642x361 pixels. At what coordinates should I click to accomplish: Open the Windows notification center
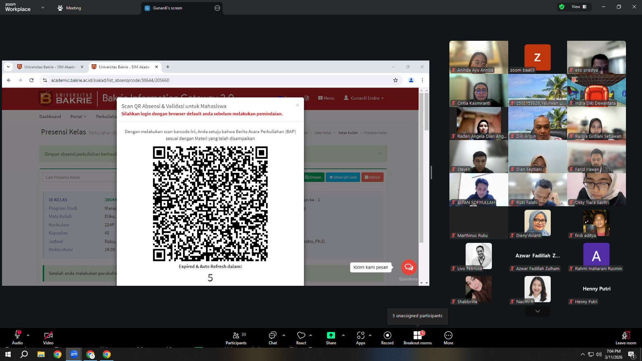631,355
